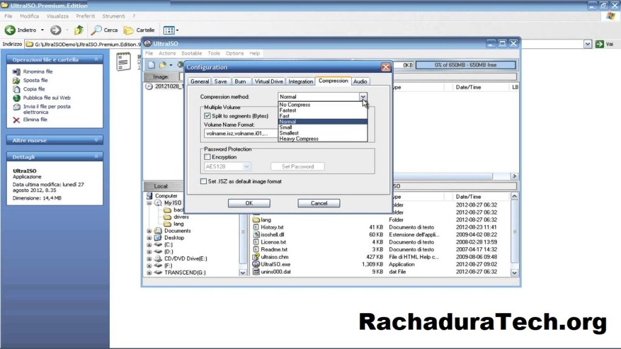Click the forward navigation arrow icon

[x=55, y=30]
